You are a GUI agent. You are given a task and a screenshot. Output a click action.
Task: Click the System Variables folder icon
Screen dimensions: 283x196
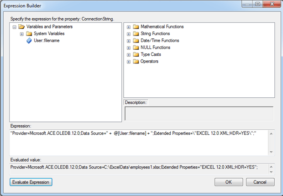pos(29,34)
